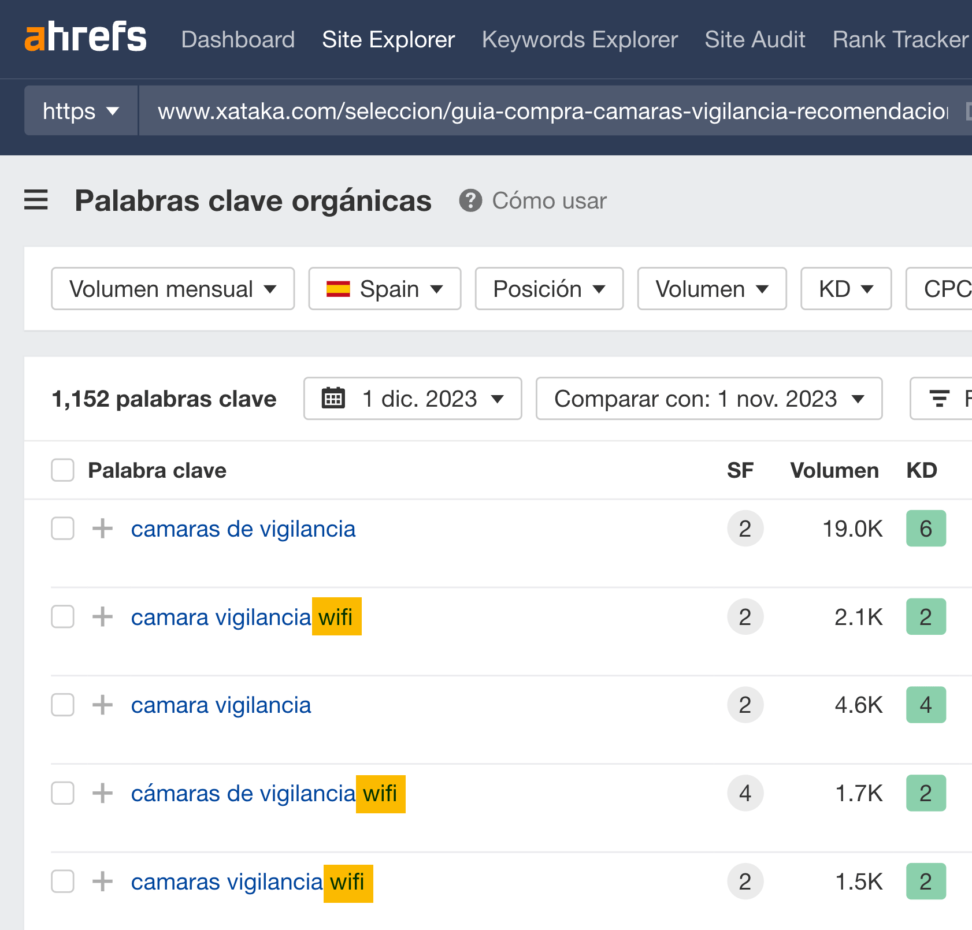Open the Site Audit section

click(755, 39)
